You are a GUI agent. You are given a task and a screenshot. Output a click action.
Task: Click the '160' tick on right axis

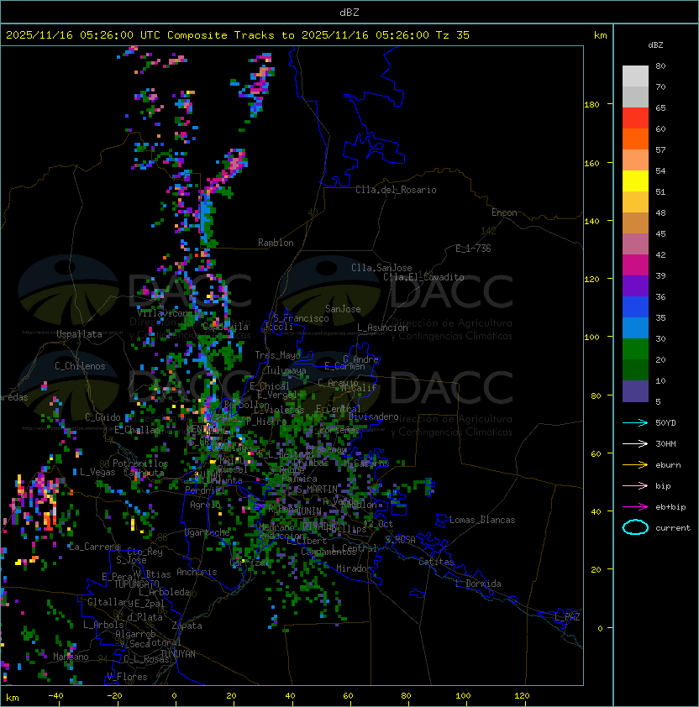(591, 163)
